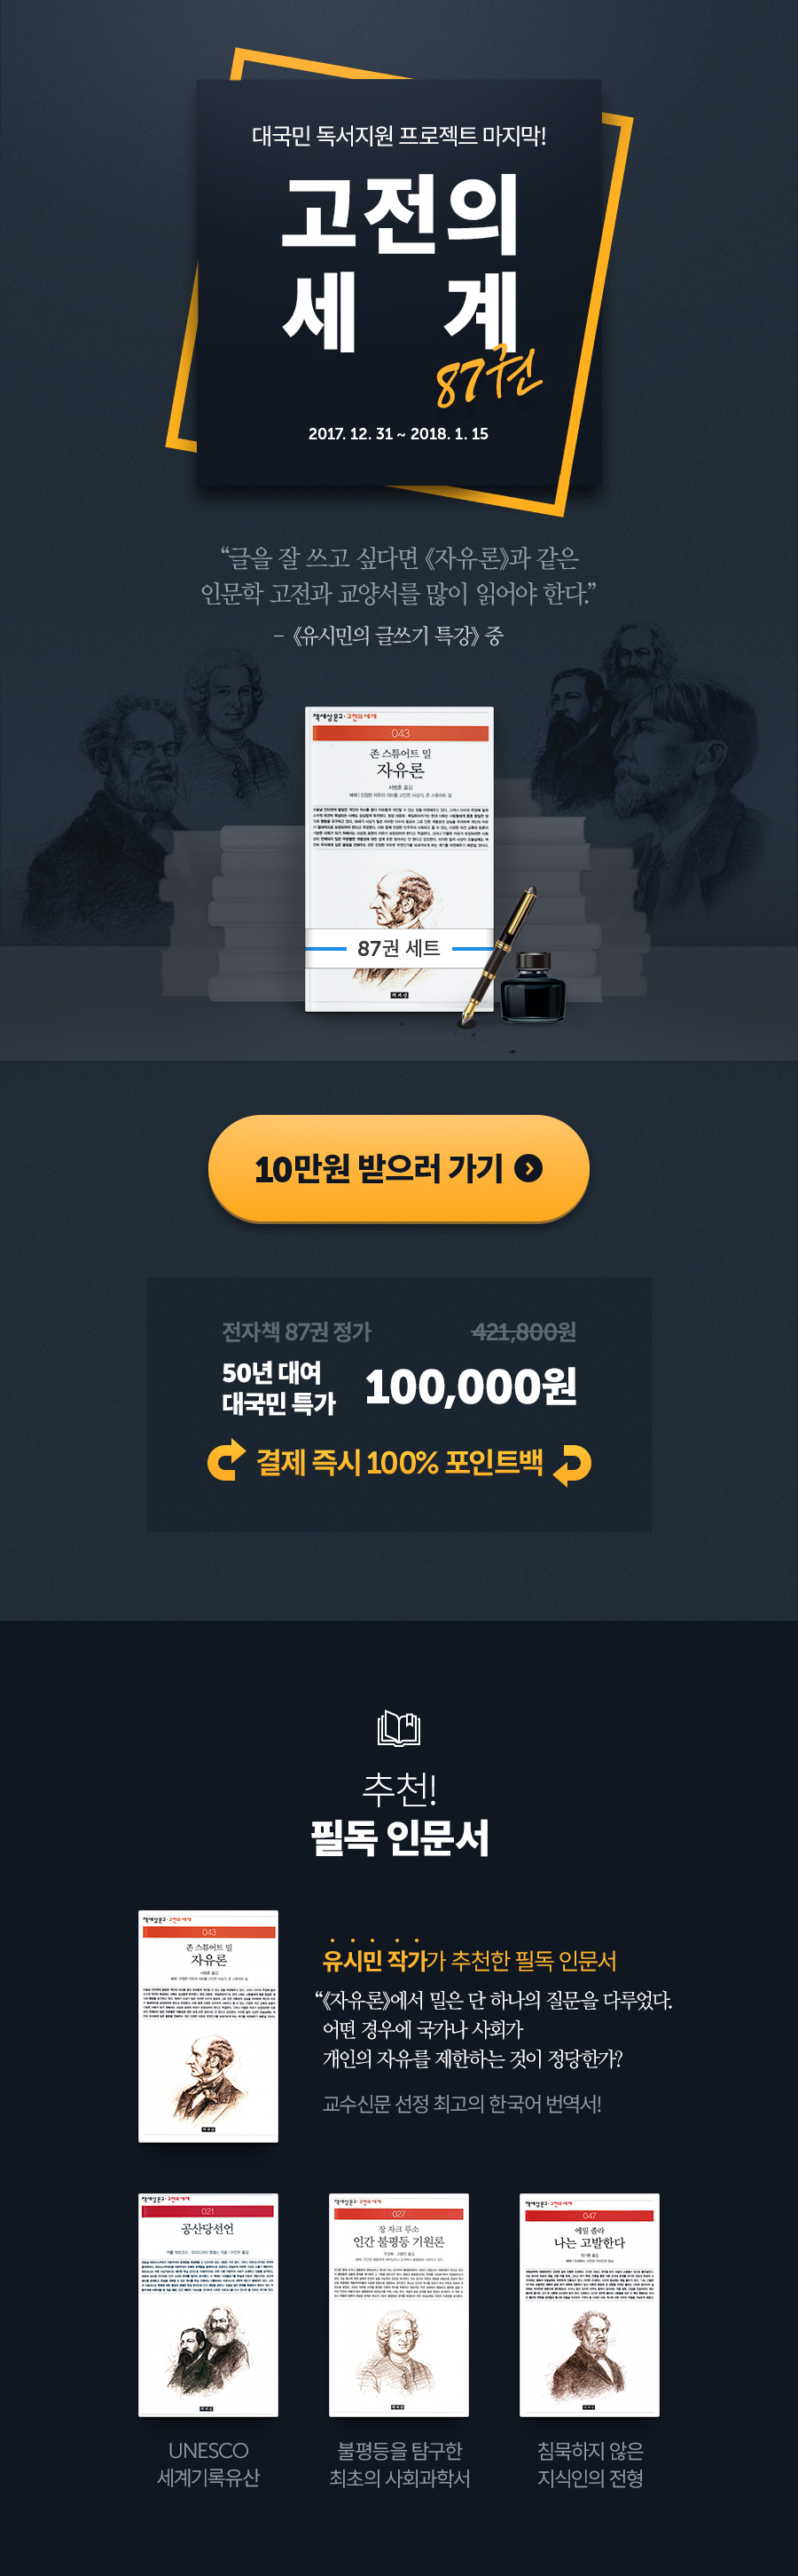The height and width of the screenshot is (2576, 798).
Task: Open the 공산당선언 book cover
Action: [x=207, y=2304]
